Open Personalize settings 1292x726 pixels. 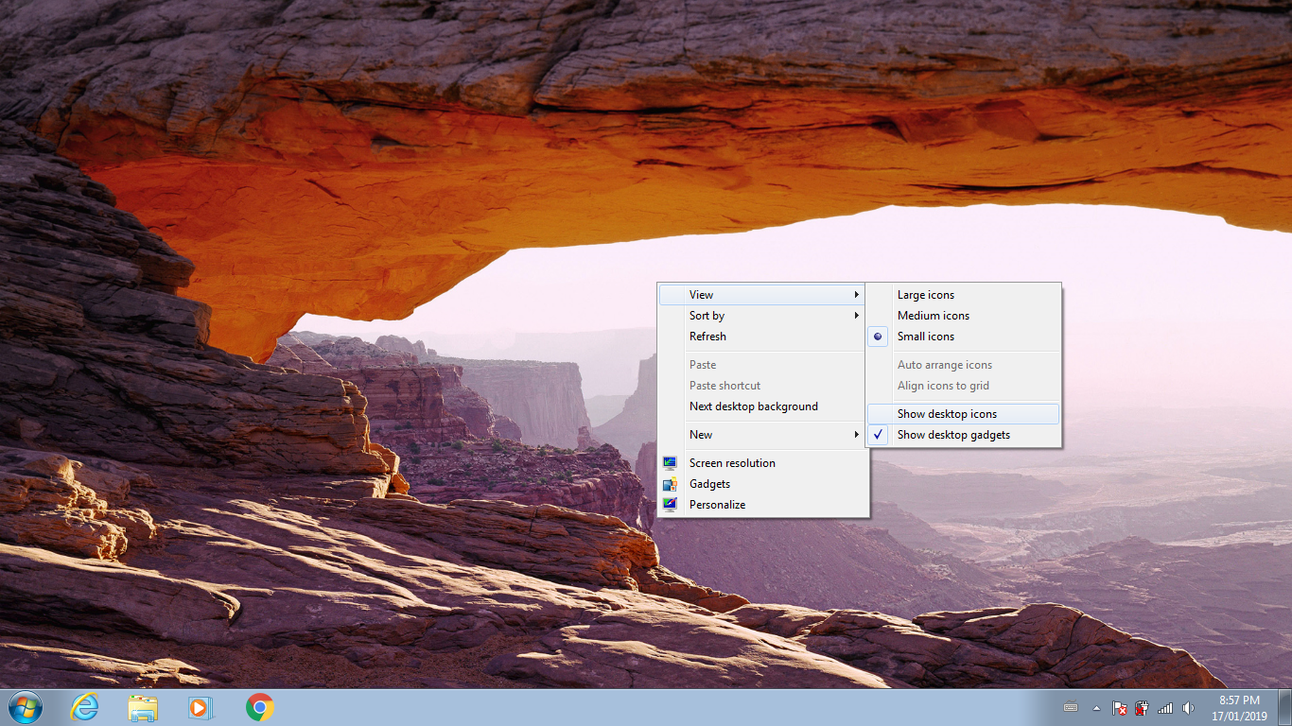pyautogui.click(x=717, y=504)
